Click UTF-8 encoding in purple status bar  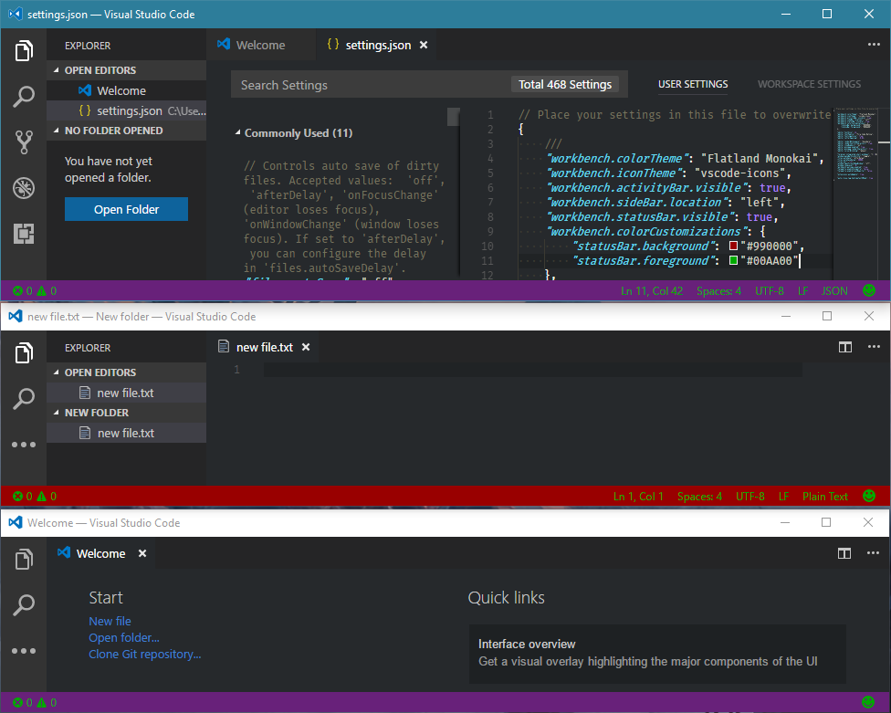(x=770, y=291)
